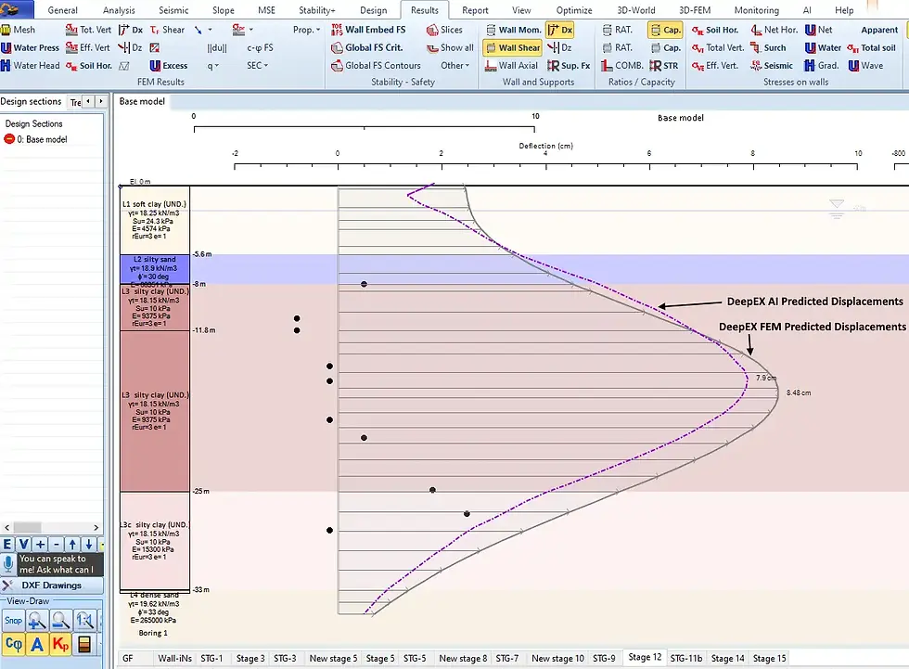This screenshot has height=669, width=909.
Task: Show Excess pore pressure results
Action: (x=169, y=66)
